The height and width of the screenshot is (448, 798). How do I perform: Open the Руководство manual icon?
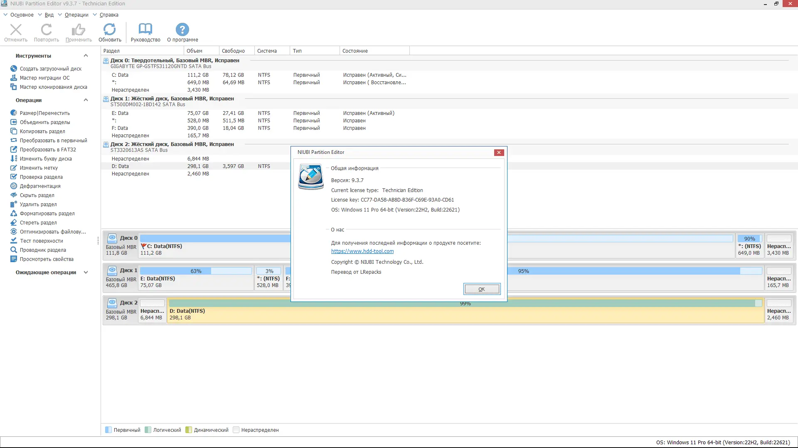click(x=145, y=32)
